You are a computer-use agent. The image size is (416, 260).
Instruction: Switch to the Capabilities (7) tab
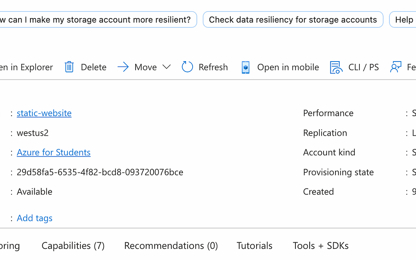click(x=73, y=246)
